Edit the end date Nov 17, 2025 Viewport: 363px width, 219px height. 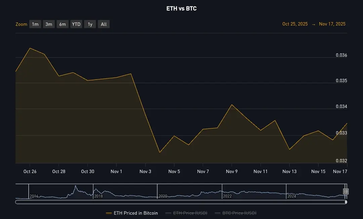coord(332,24)
